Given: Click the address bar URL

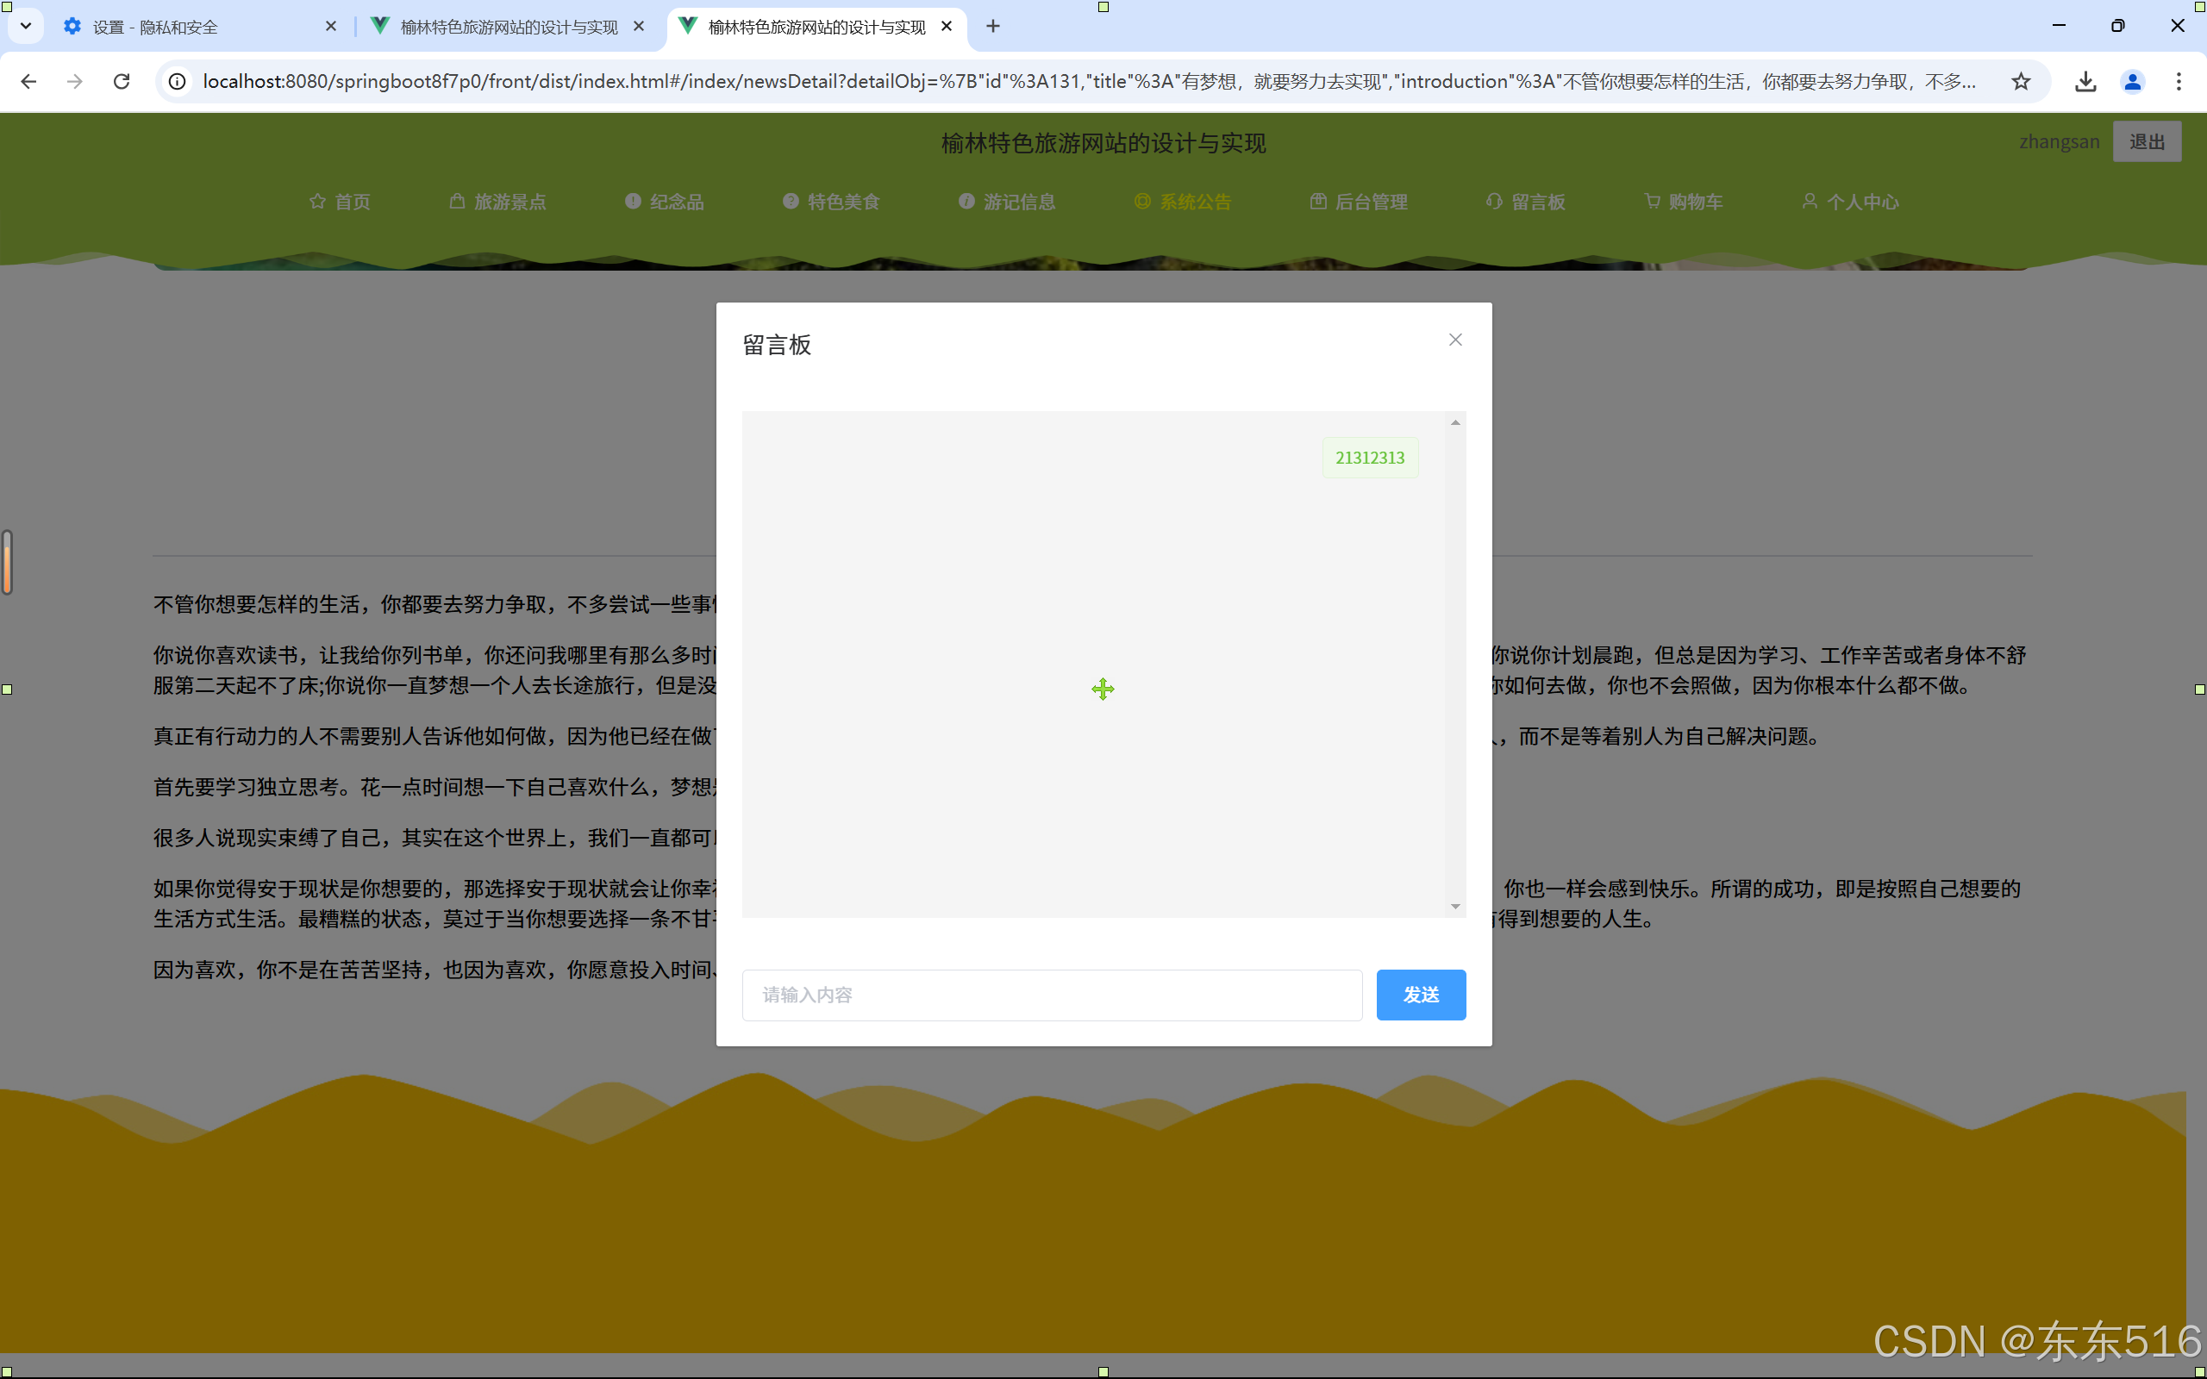Looking at the screenshot, I should tap(1085, 81).
